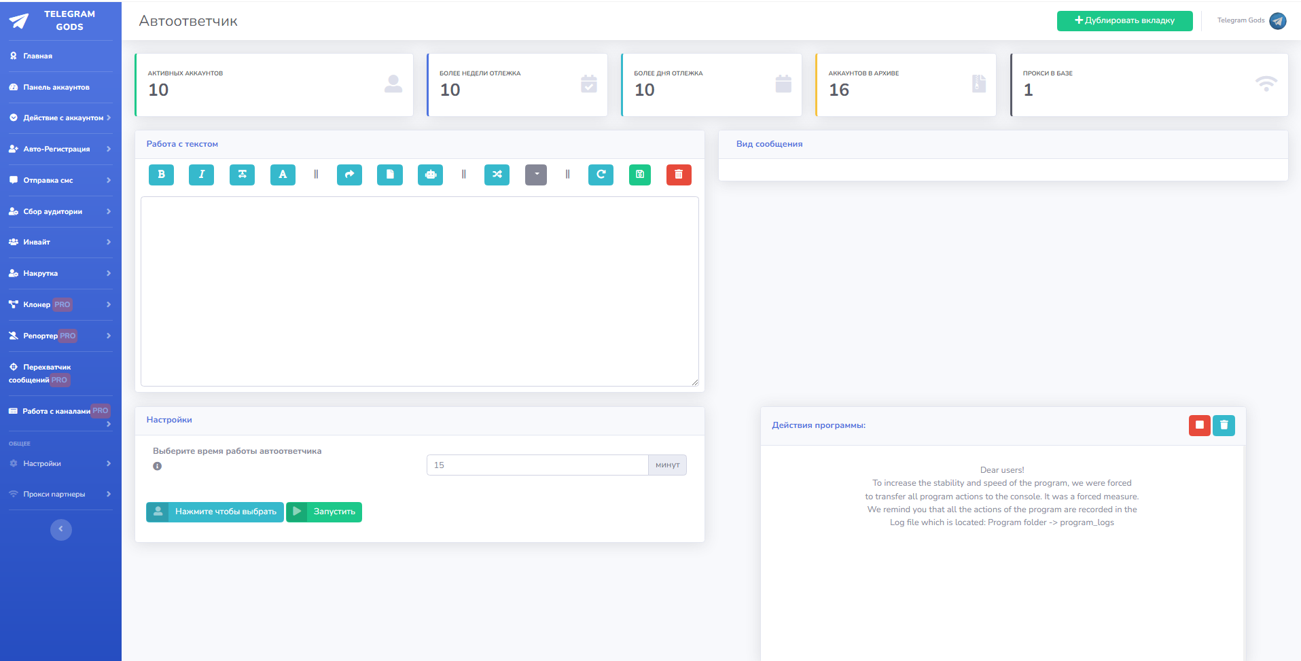1301x661 pixels.
Task: Click the Дублировать вкладку button
Action: (x=1124, y=21)
